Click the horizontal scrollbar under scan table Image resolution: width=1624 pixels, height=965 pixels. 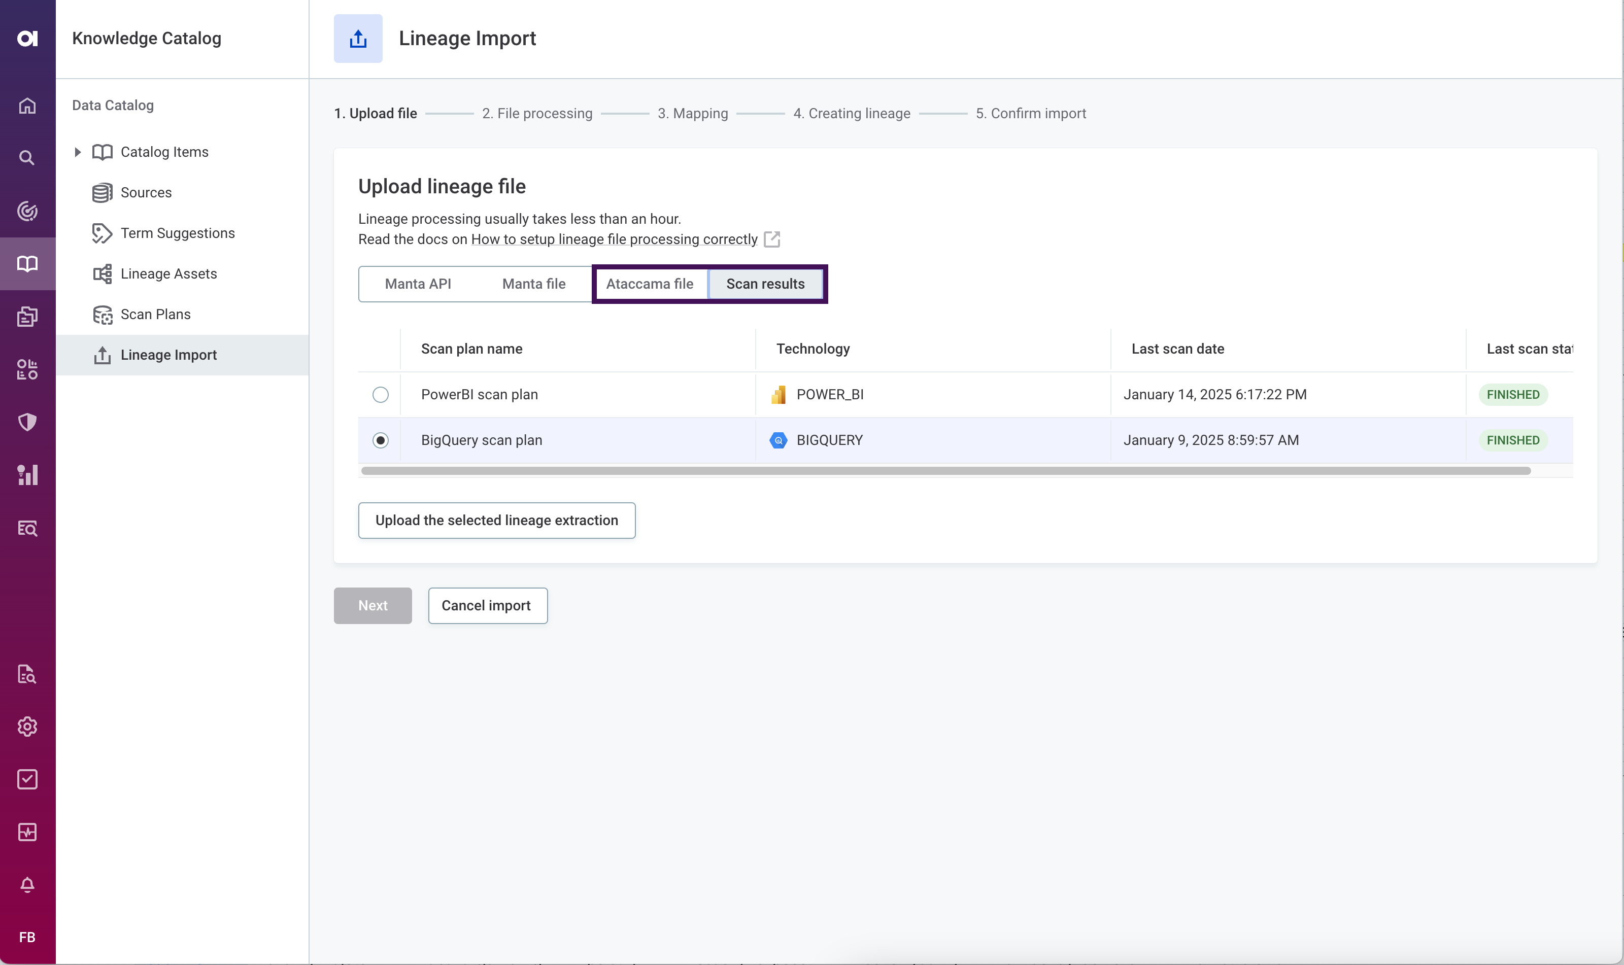[x=945, y=471]
